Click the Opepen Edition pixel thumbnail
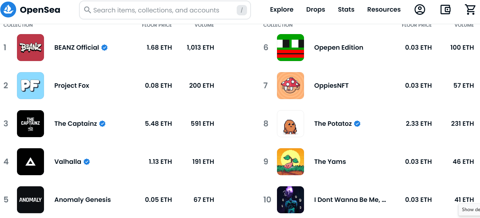 click(290, 48)
